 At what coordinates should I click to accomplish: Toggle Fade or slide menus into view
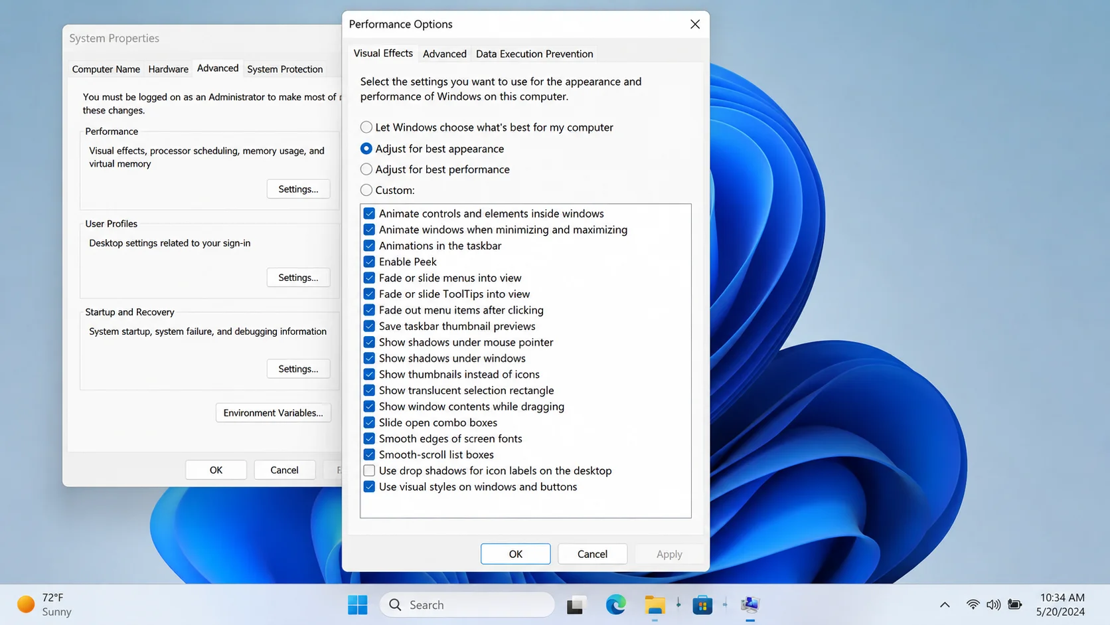pos(369,278)
